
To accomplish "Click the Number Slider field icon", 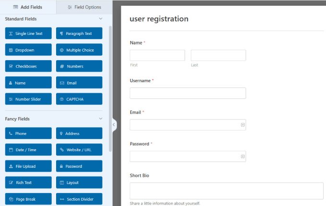I will click(x=11, y=99).
